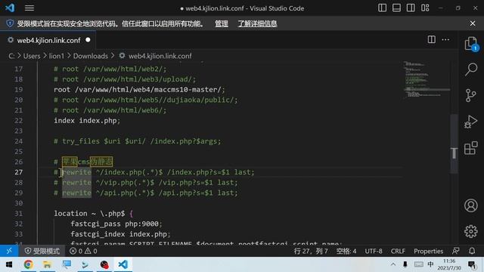This screenshot has height=272, width=484.
Task: Open clock and date 11:36 in taskbar
Action: click(x=449, y=264)
